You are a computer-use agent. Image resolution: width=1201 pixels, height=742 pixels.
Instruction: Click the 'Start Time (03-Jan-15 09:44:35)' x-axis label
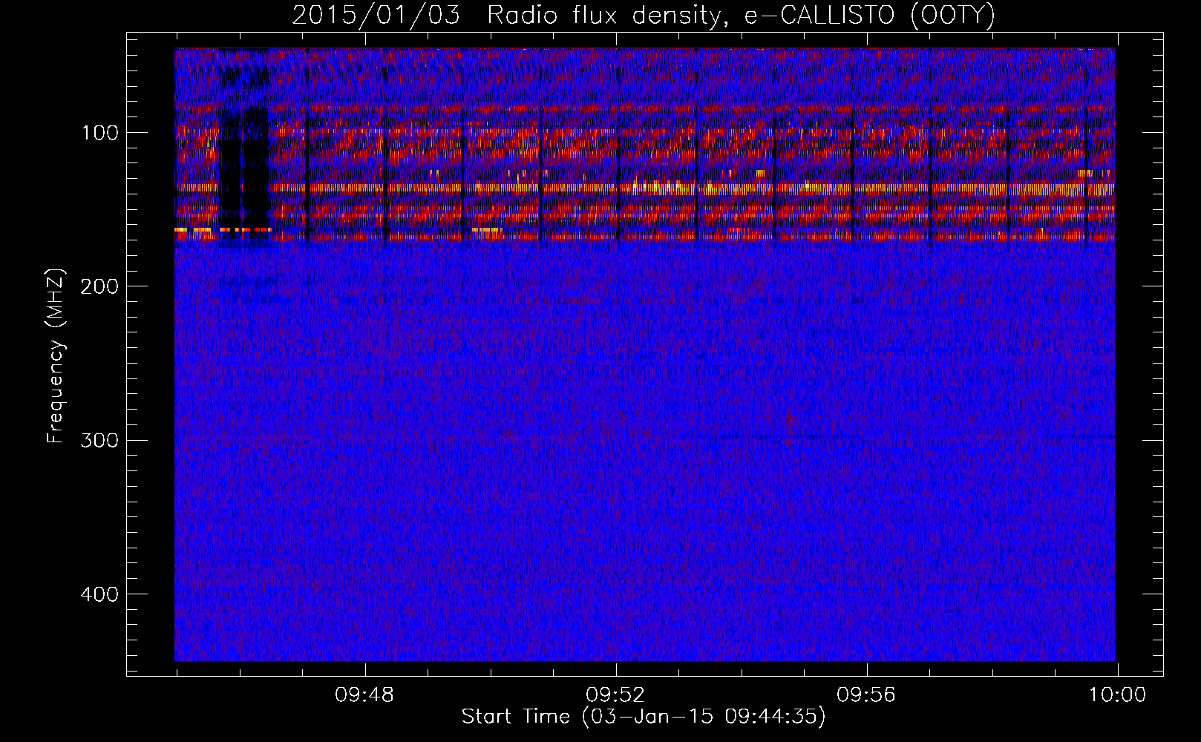(x=644, y=717)
